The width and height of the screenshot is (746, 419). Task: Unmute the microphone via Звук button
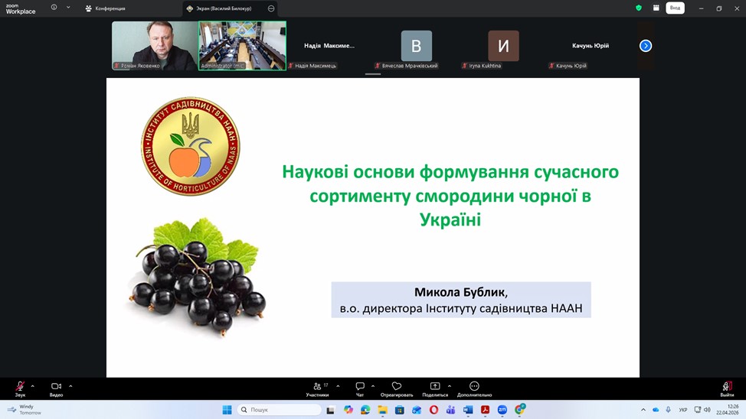tap(20, 388)
